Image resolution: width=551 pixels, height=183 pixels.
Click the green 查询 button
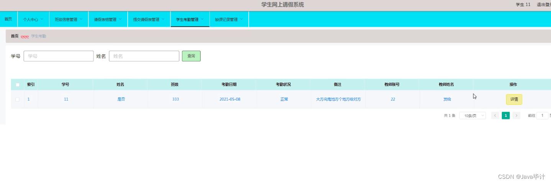[191, 56]
